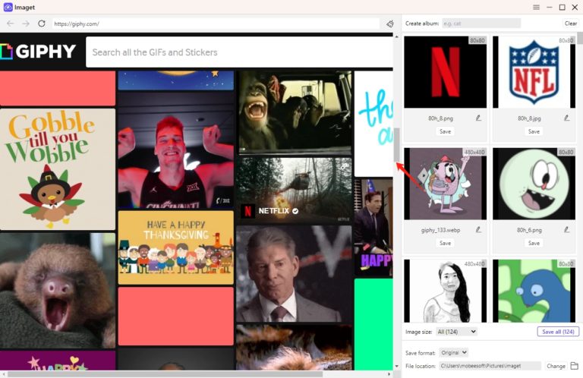583x378 pixels.
Task: Open the Imaget hamburger menu
Action: (536, 7)
